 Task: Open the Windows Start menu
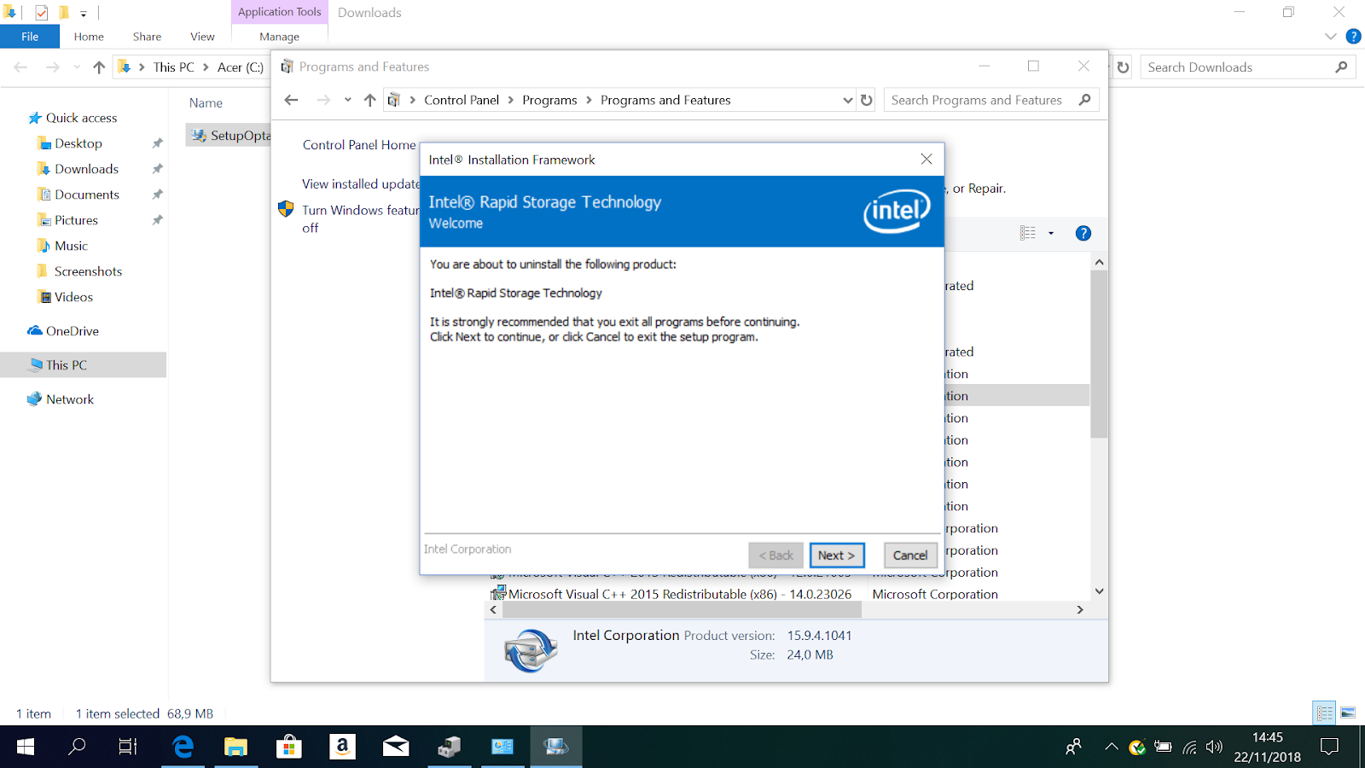(x=26, y=747)
